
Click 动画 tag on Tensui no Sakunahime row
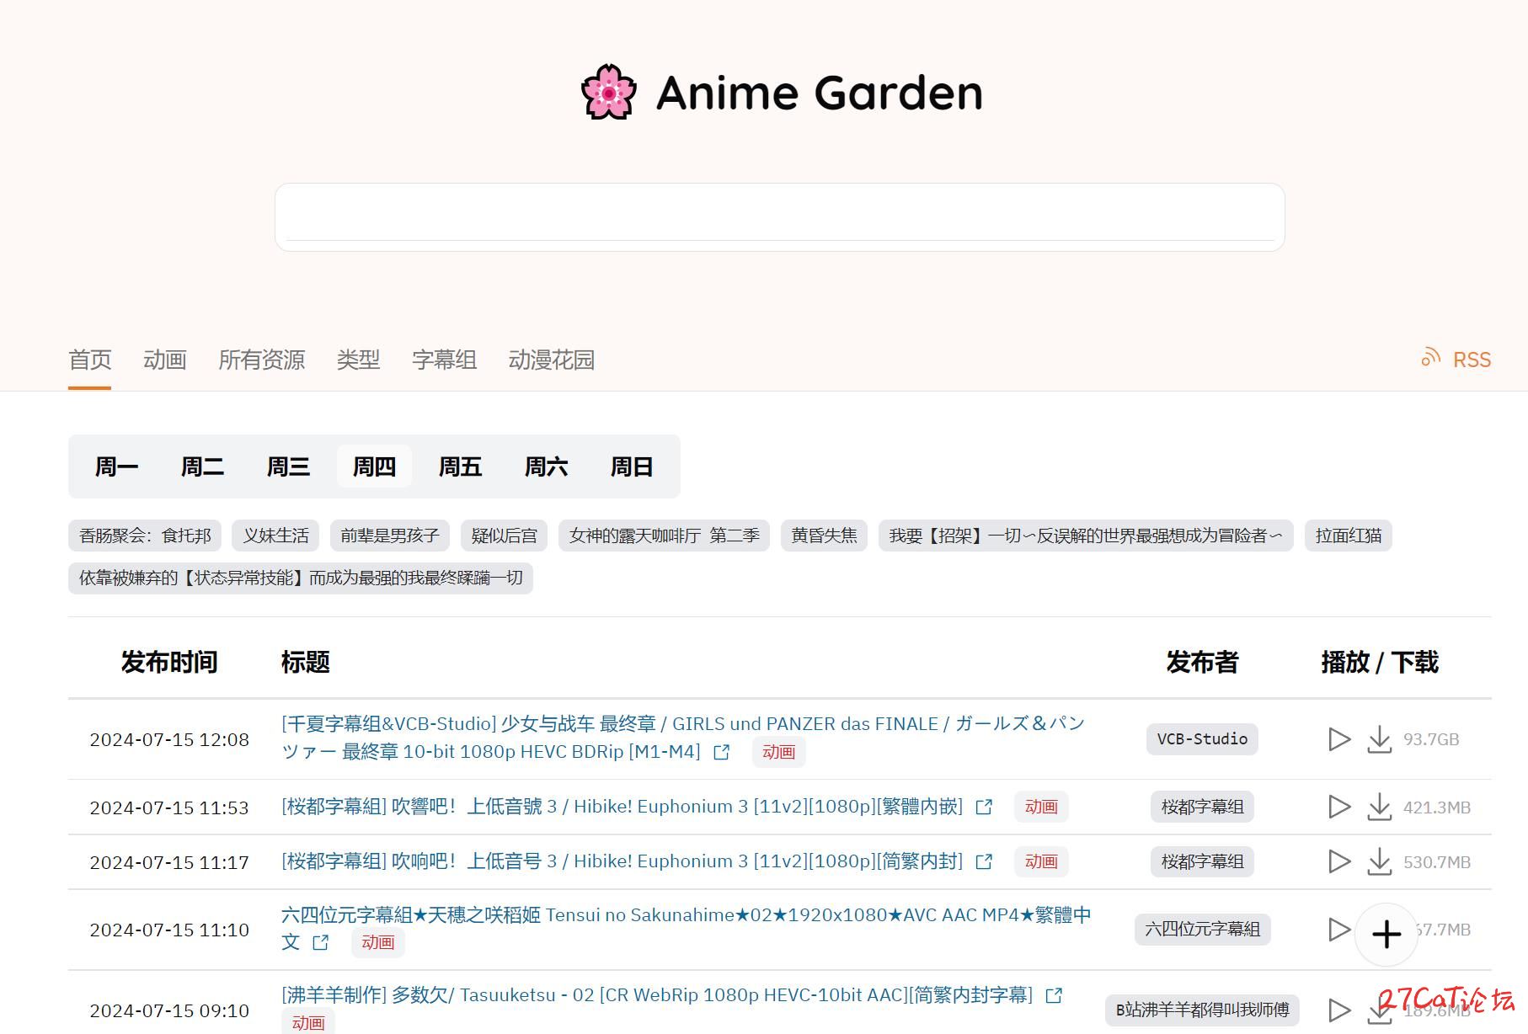377,942
